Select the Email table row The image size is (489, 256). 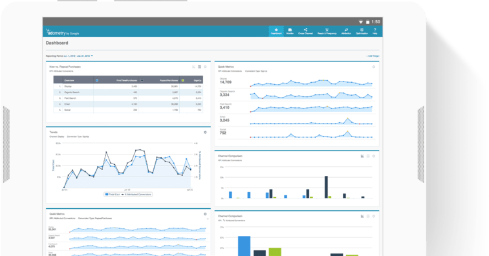point(128,104)
